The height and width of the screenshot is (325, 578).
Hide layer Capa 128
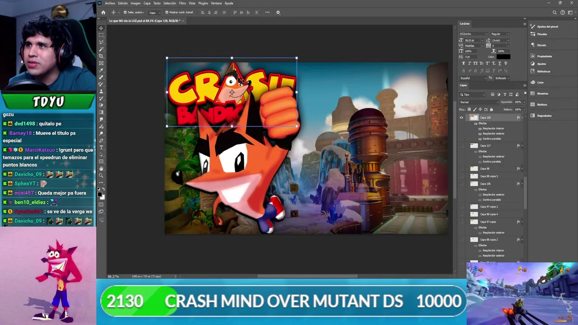[461, 118]
